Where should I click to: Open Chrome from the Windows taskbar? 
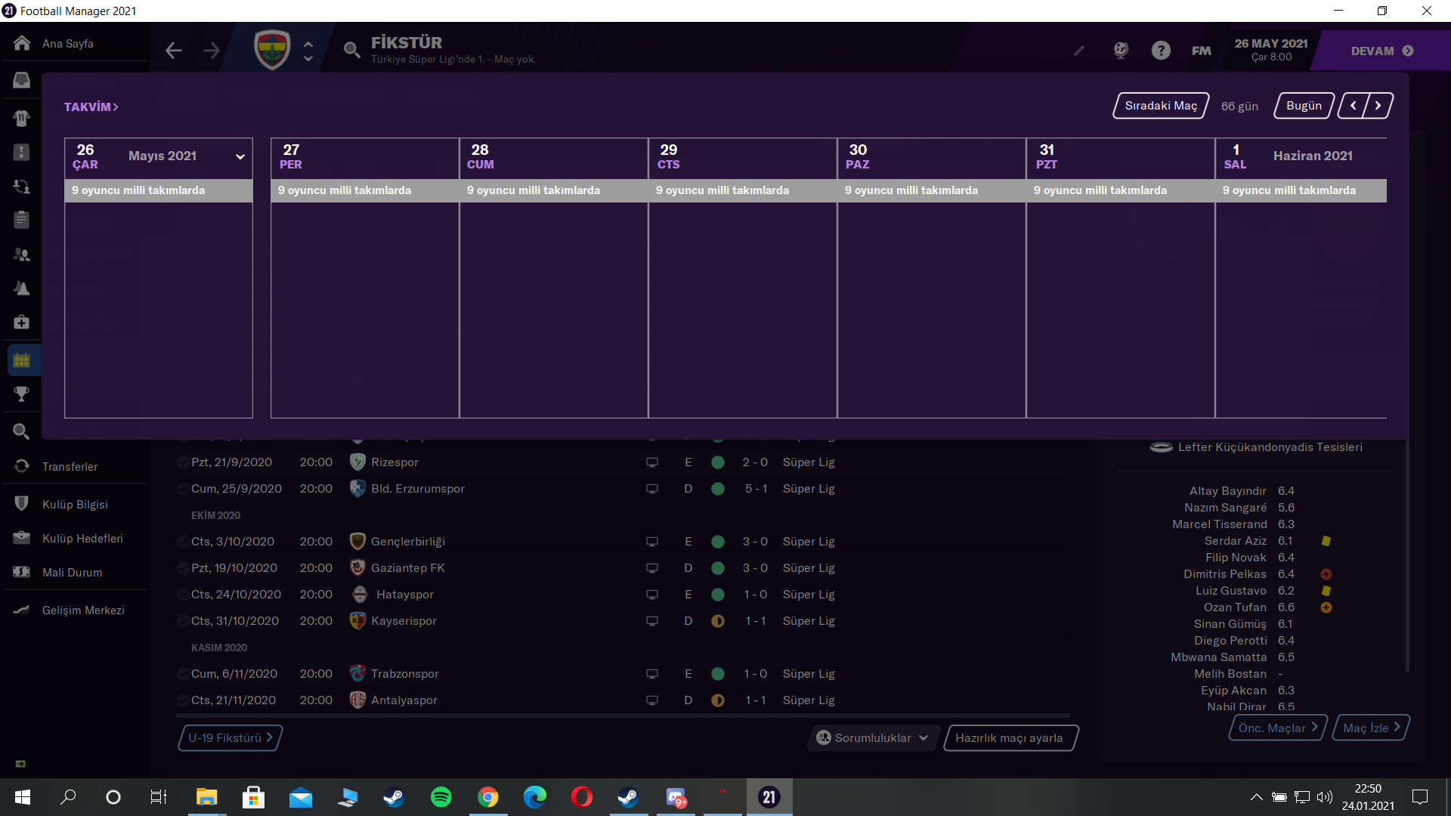coord(488,797)
